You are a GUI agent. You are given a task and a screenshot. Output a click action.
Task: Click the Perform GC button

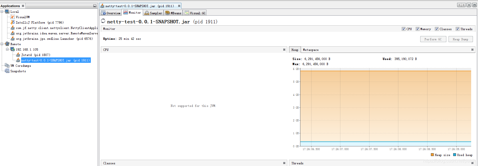click(x=433, y=39)
